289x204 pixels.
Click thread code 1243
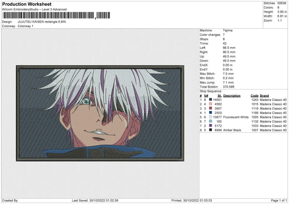pos(255,100)
